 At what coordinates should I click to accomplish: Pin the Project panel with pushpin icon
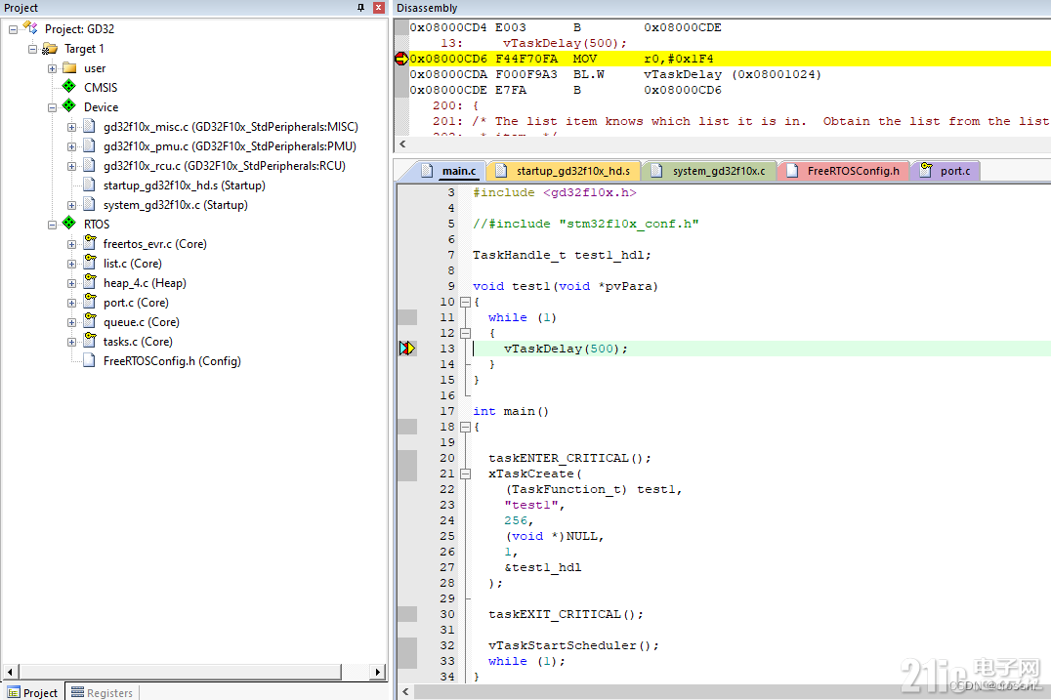360,8
